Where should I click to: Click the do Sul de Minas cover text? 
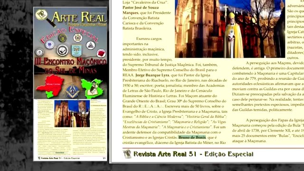pos(71,70)
